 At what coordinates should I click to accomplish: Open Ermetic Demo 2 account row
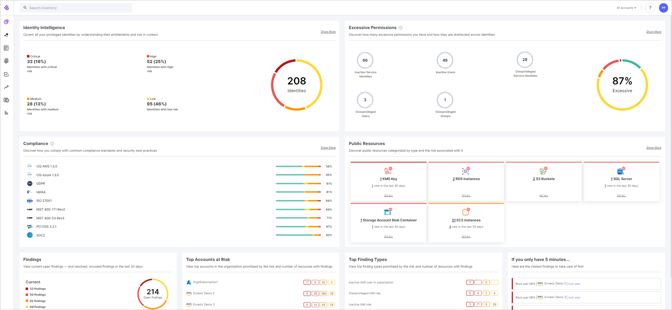261,294
